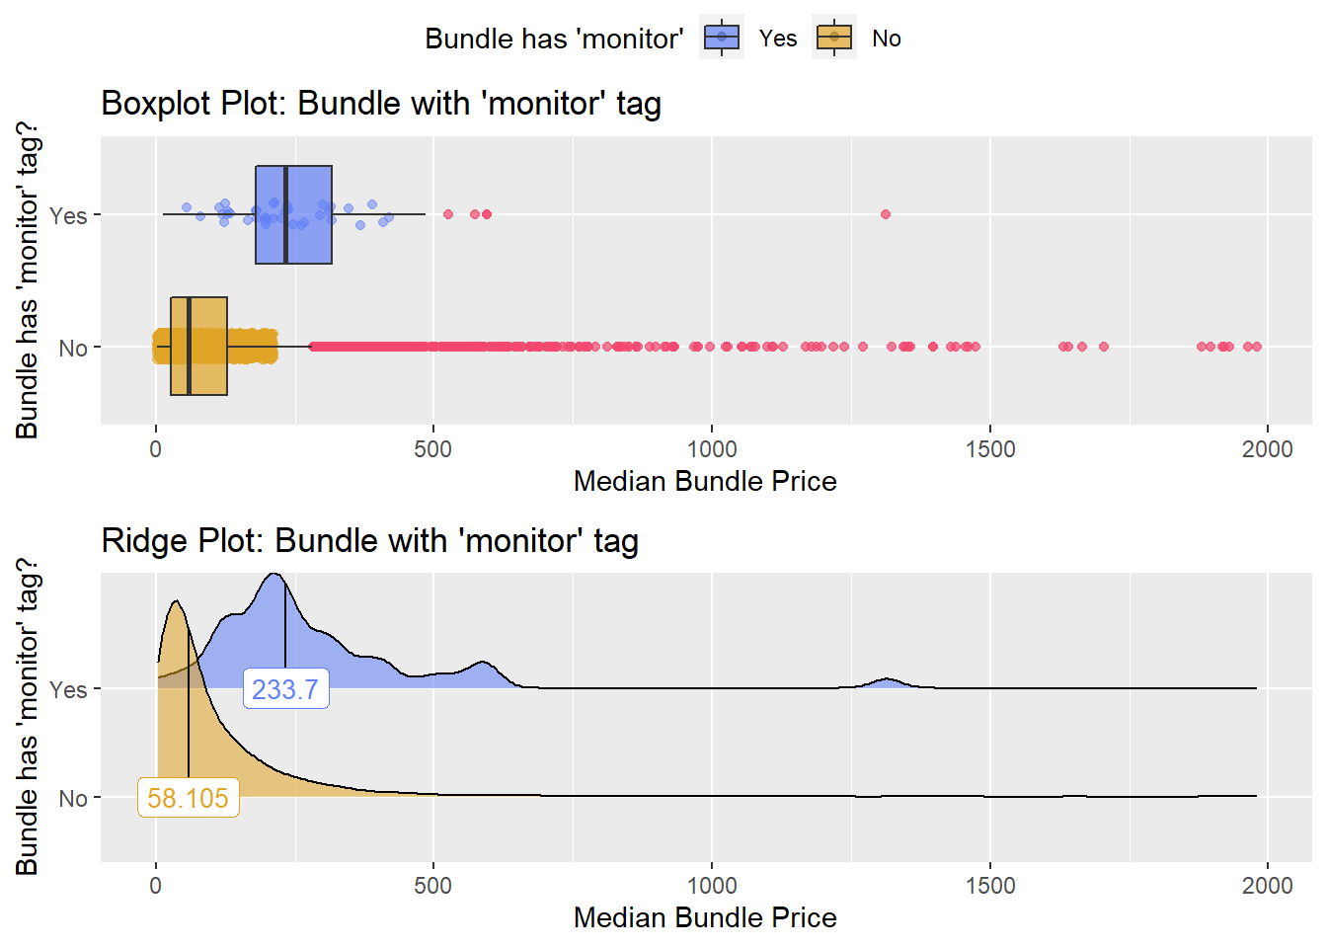Click the orange 'No' legend key icon
1327x948 pixels.
834,38
